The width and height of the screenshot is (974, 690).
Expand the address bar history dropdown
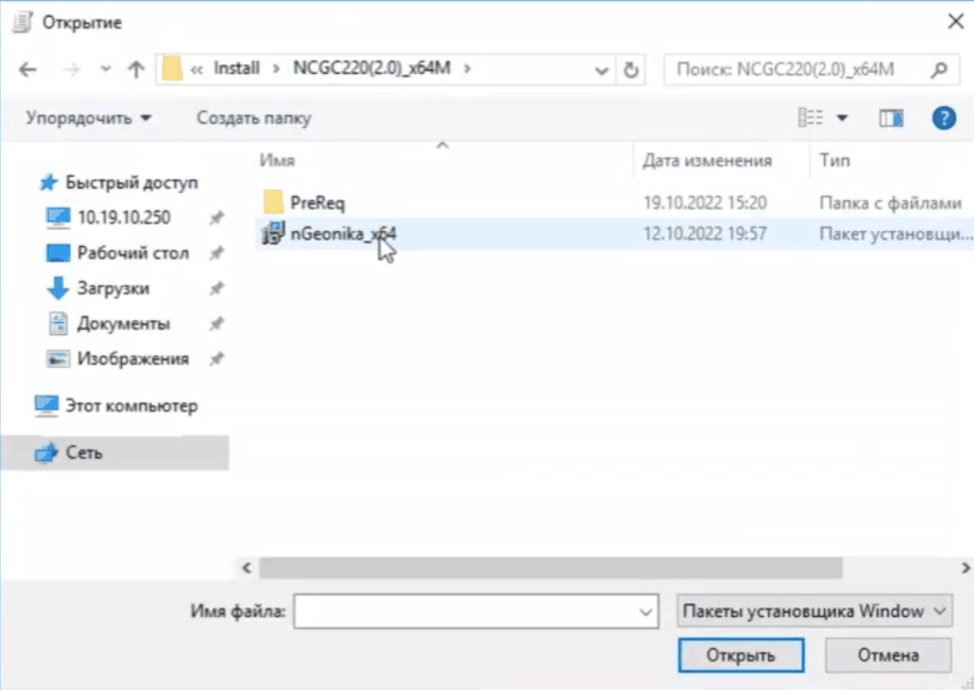[x=602, y=70]
